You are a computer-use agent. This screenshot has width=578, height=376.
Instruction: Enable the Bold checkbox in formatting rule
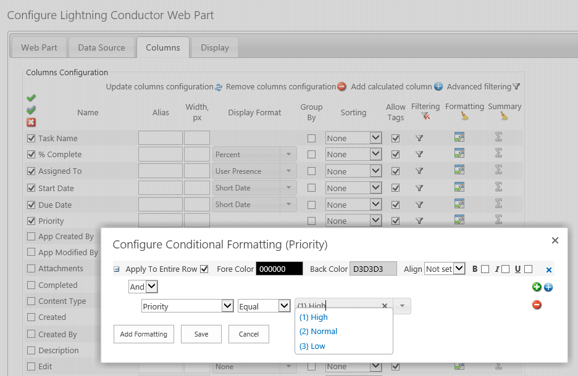click(x=485, y=269)
